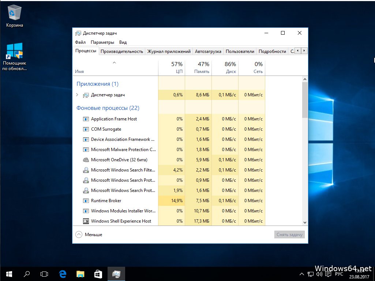Viewport: 375px width, 281px height.
Task: Click the Windows Shell Experience Host icon
Action: point(86,221)
